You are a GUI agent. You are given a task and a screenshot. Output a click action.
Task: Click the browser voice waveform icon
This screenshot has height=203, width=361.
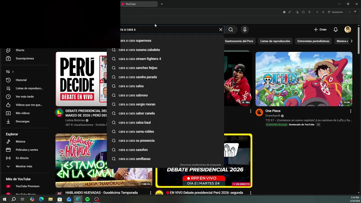(323, 12)
